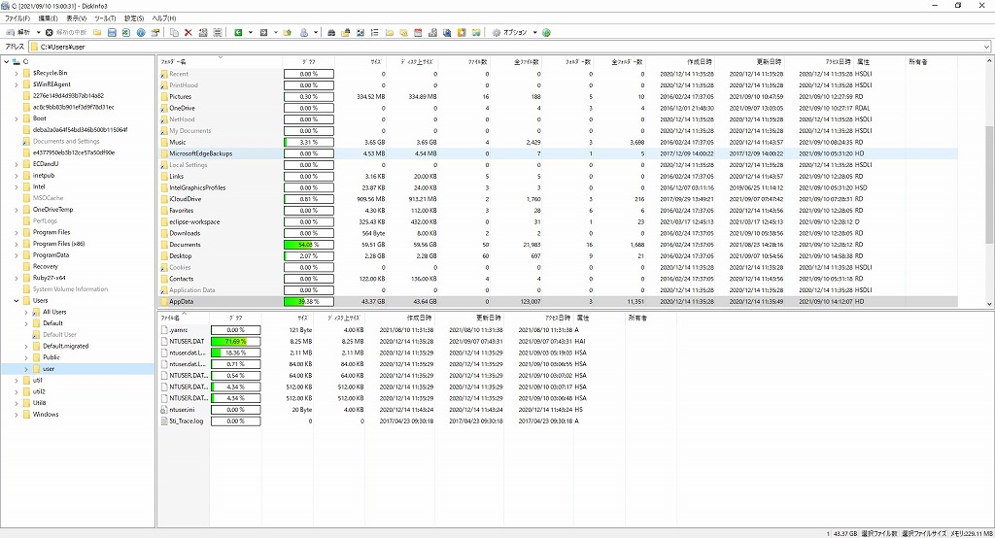Open the forward-history dropdown arrow
Viewport: 995px width, 538px height.
[x=275, y=32]
